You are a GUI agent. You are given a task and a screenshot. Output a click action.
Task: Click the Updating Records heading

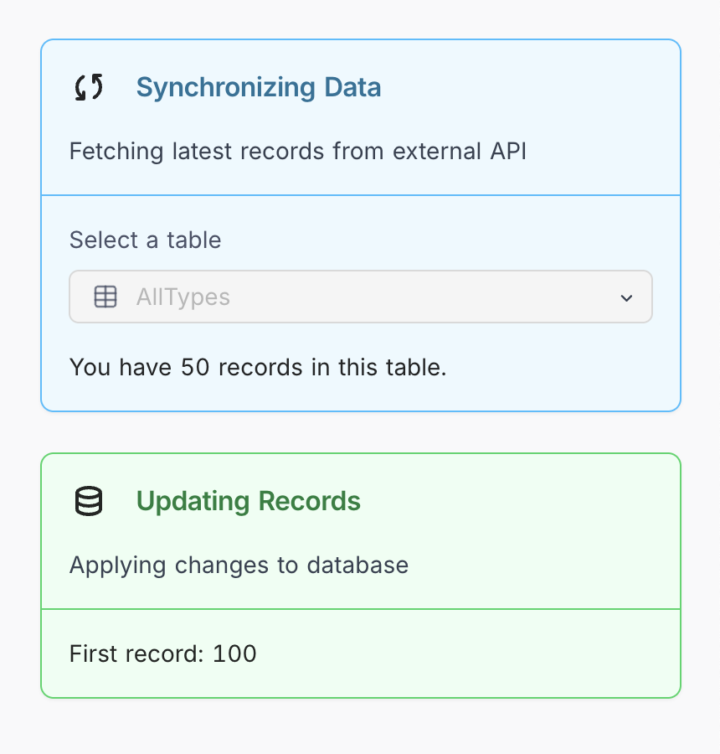(x=248, y=501)
